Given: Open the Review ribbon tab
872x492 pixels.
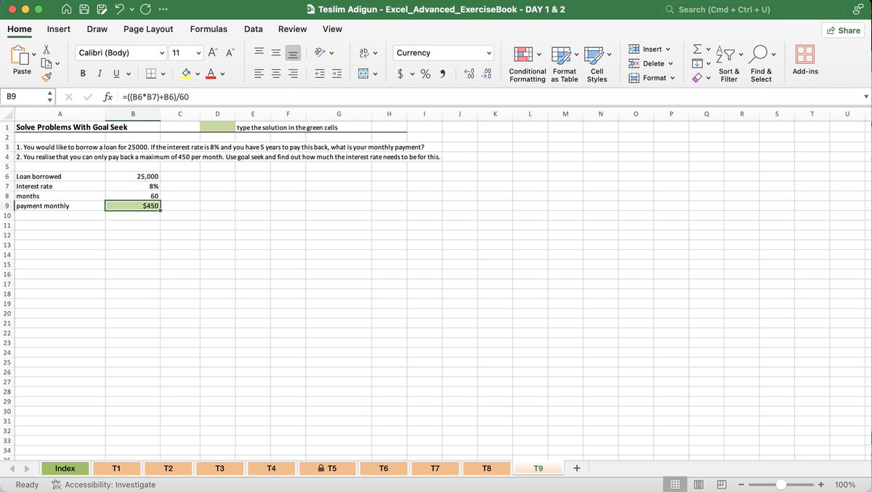Looking at the screenshot, I should (x=292, y=29).
